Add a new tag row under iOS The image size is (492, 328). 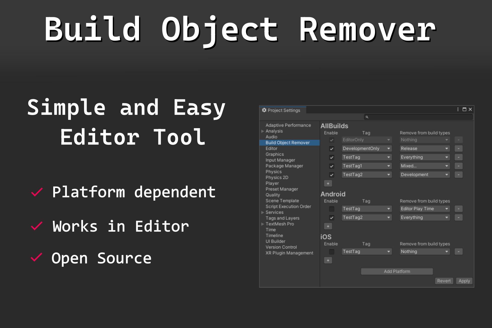(x=328, y=260)
